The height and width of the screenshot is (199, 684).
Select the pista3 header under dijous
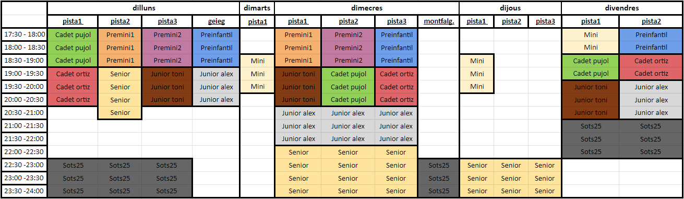tap(545, 21)
